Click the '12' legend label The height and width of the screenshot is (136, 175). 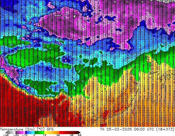pyautogui.click(x=45, y=135)
